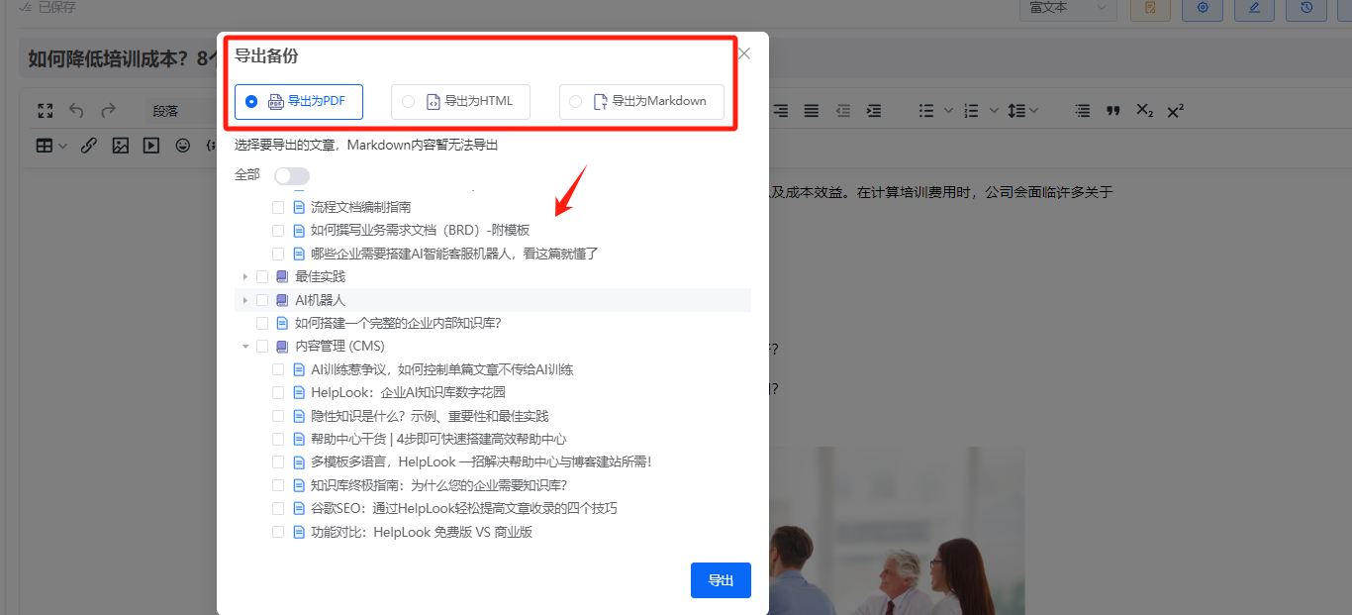The image size is (1352, 615).
Task: Check the box for 如何搭建一个完整的企业内部知识库?
Action: pyautogui.click(x=262, y=323)
